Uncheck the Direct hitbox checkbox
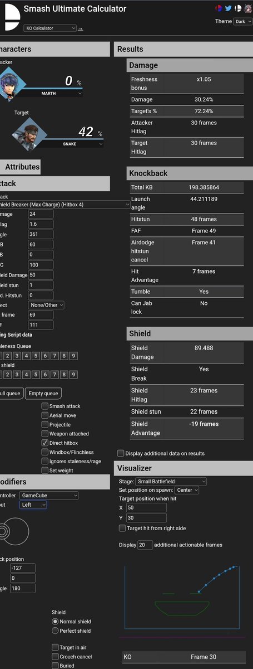This screenshot has width=253, height=669. coord(44,443)
